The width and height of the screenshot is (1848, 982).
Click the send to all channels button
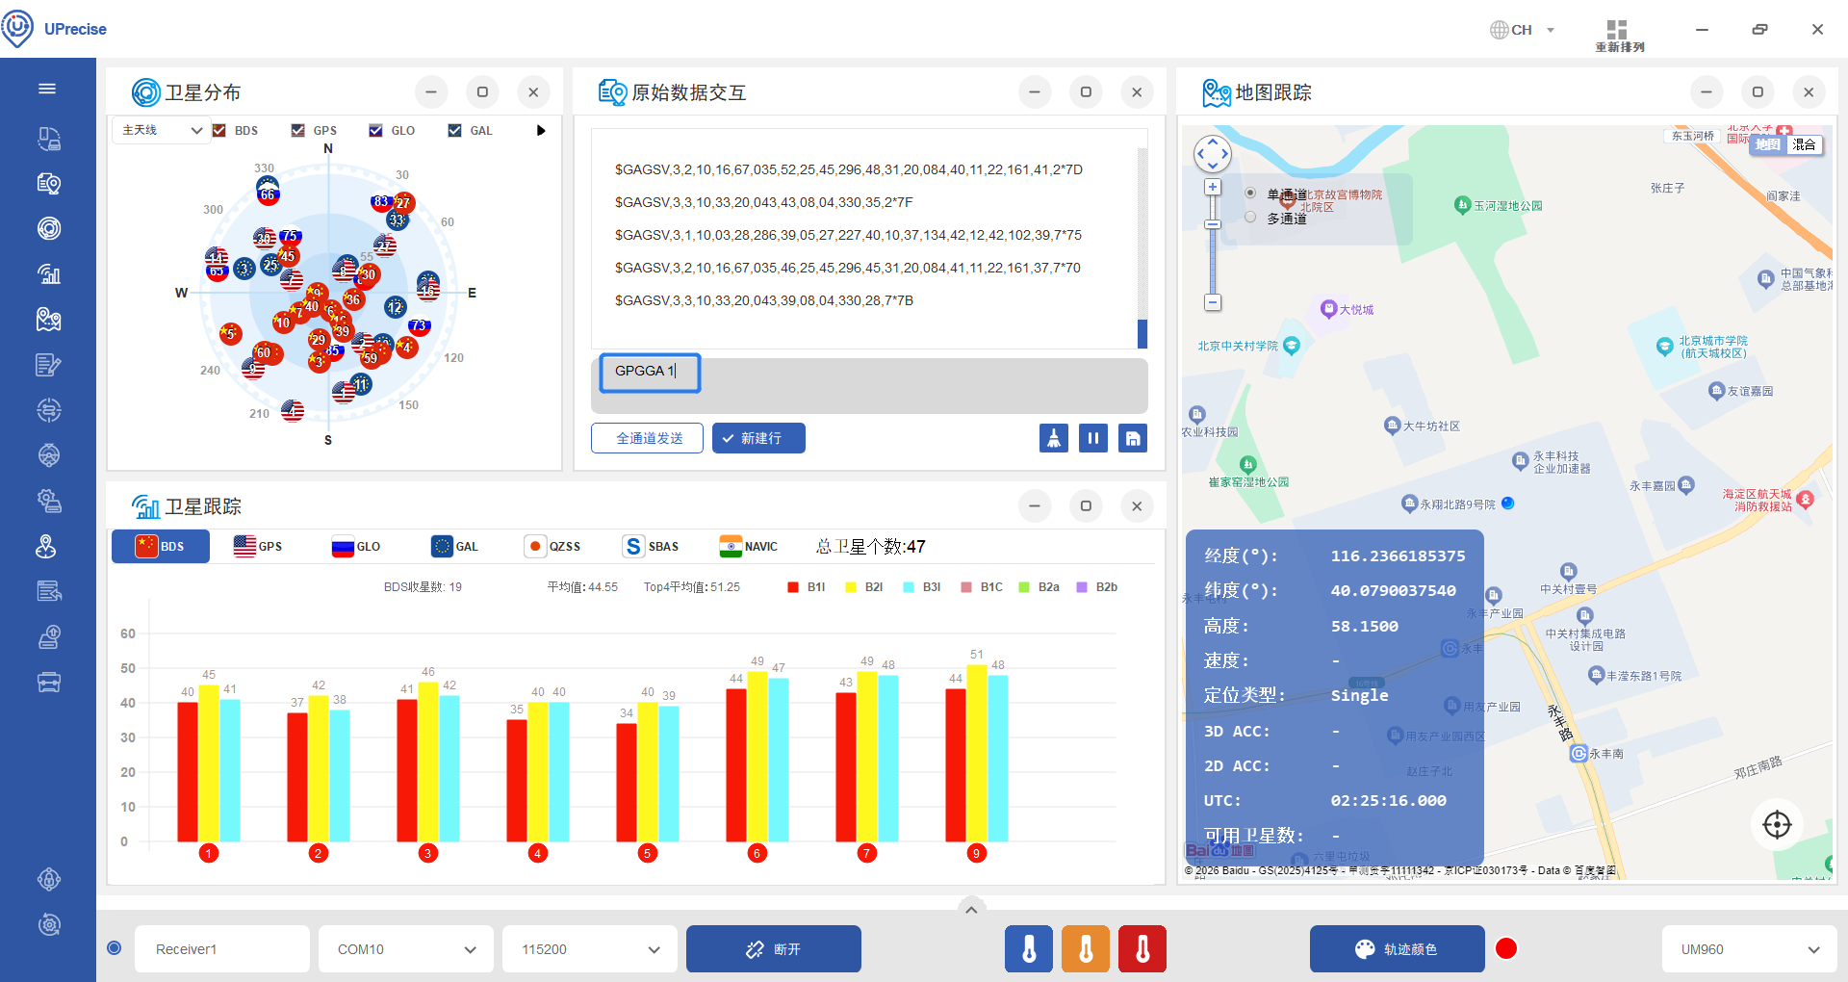pos(647,438)
